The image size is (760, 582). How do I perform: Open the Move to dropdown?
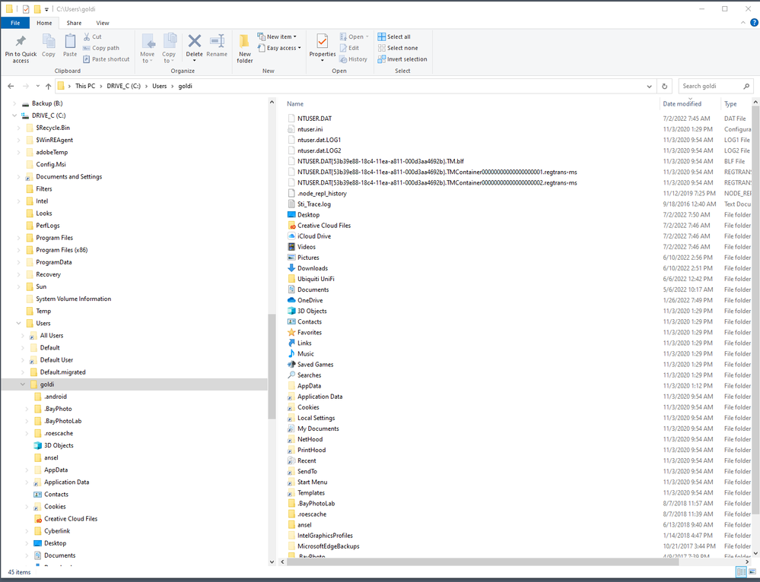coord(148,58)
